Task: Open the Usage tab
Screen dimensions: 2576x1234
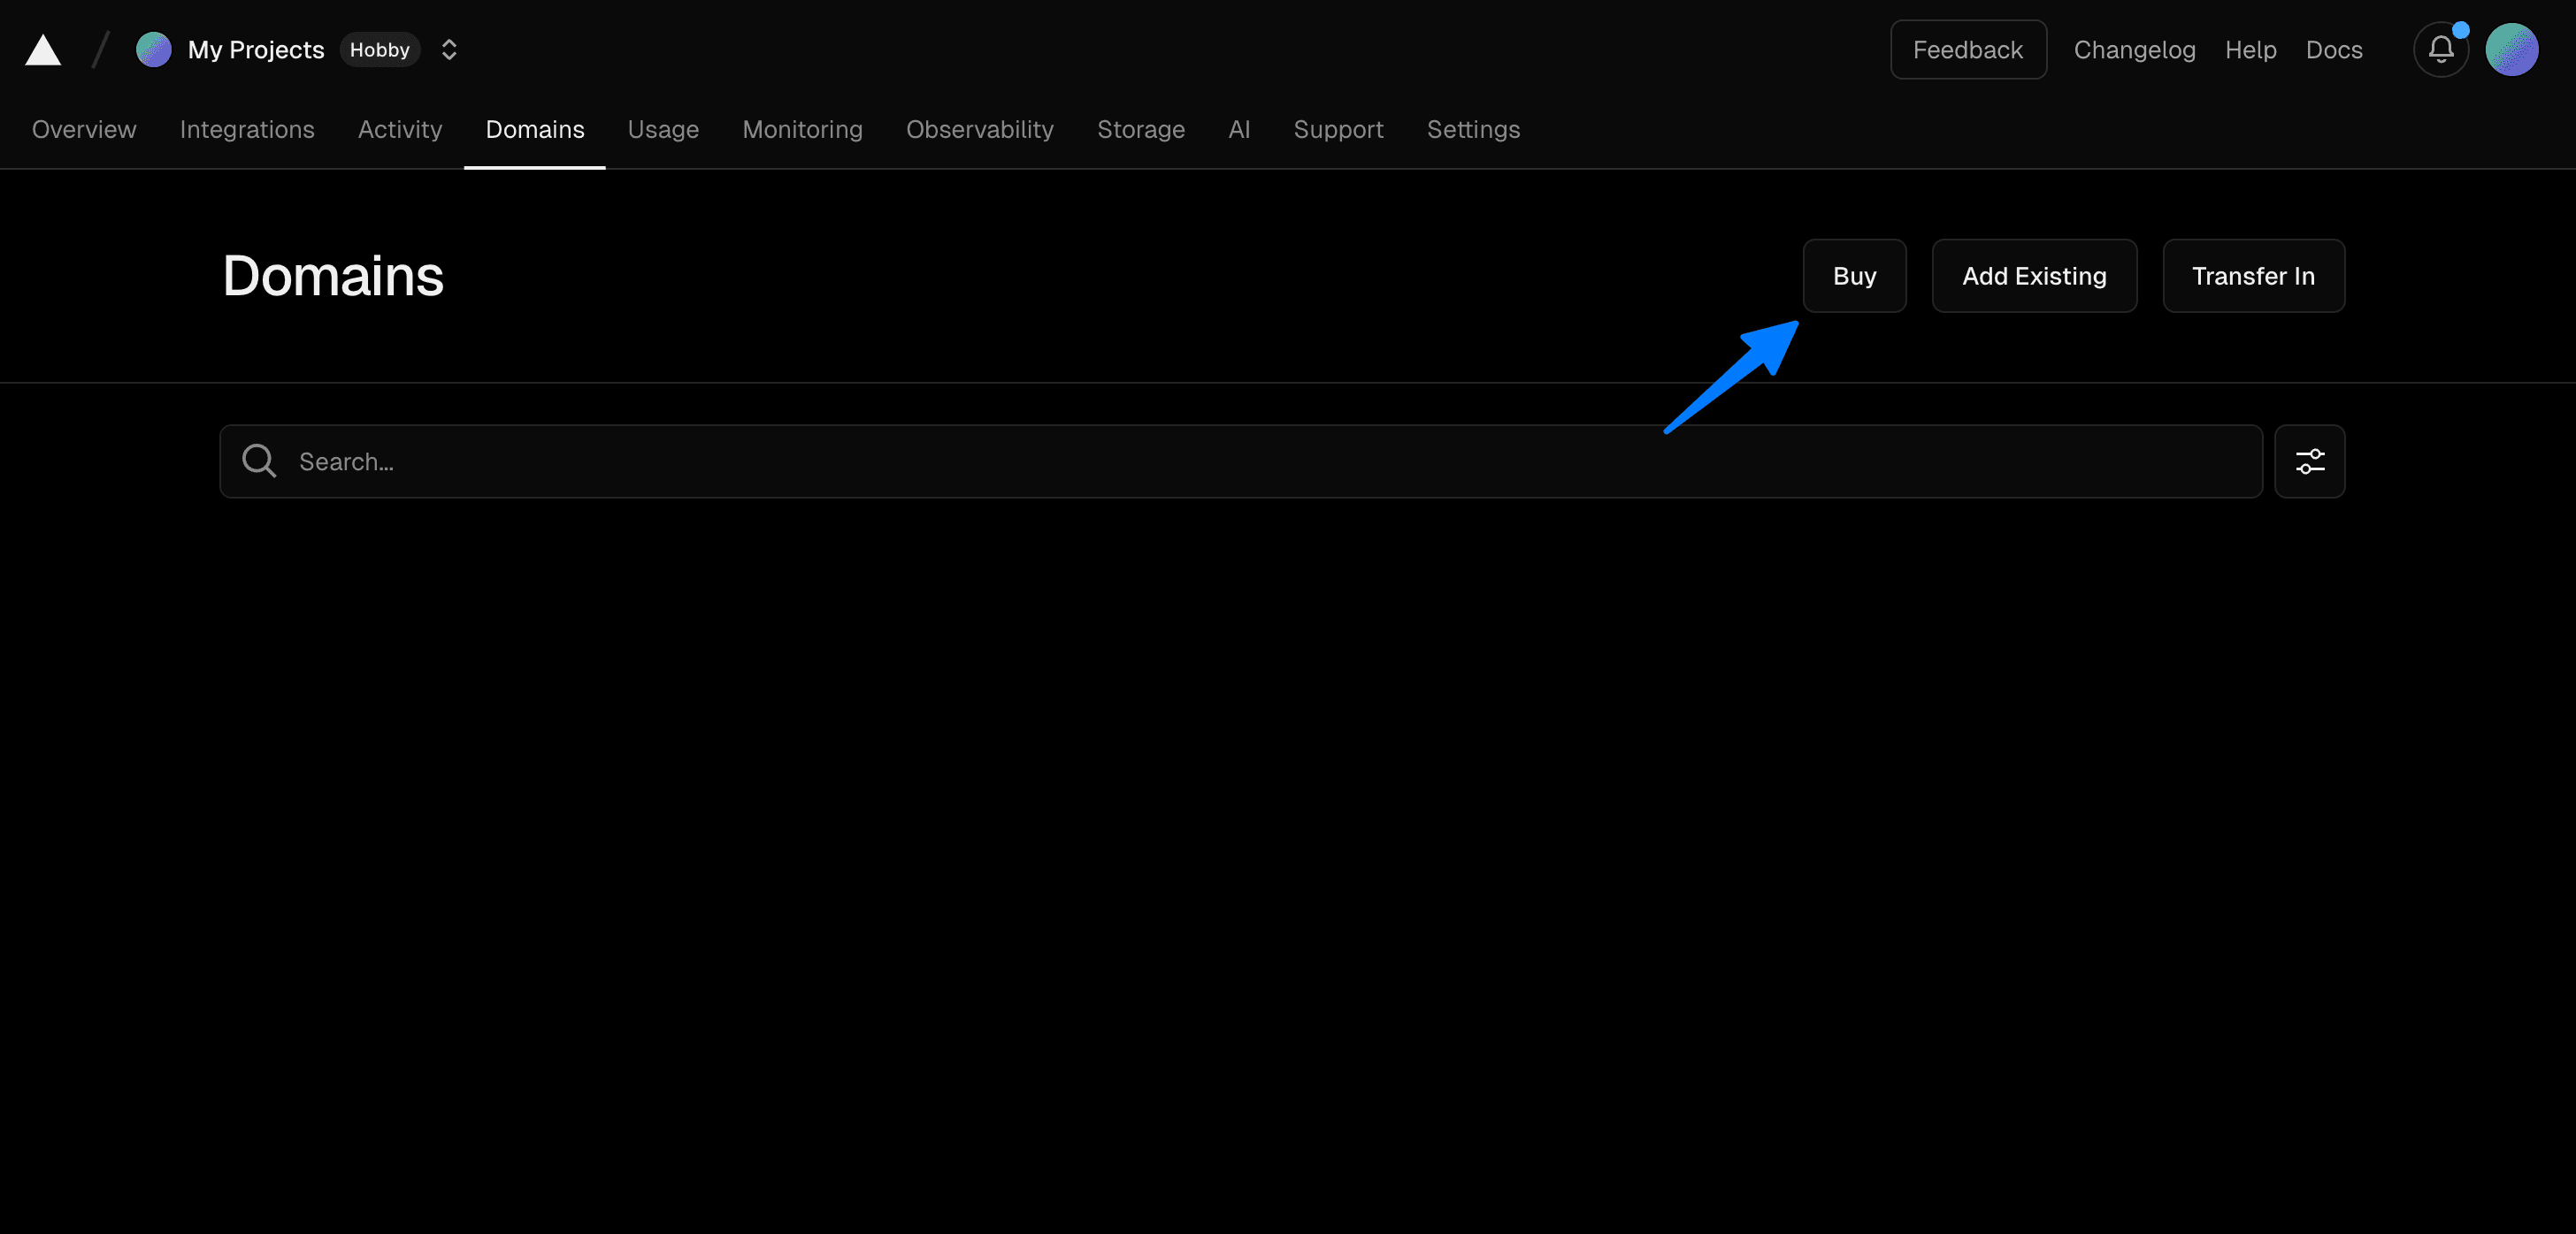Action: [x=663, y=130]
